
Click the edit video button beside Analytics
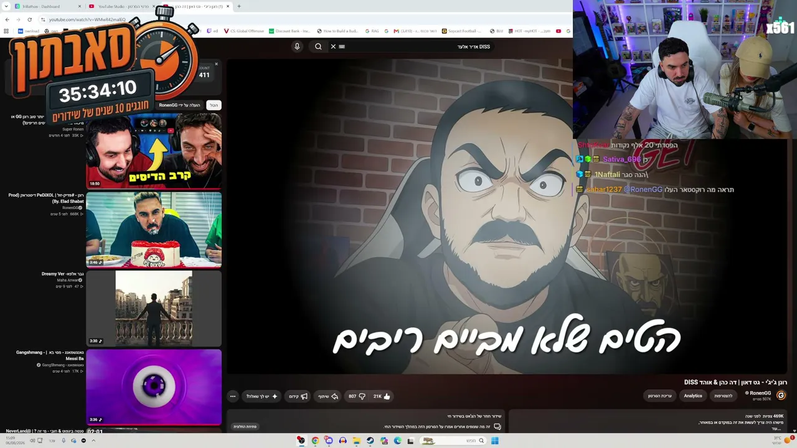coord(660,396)
